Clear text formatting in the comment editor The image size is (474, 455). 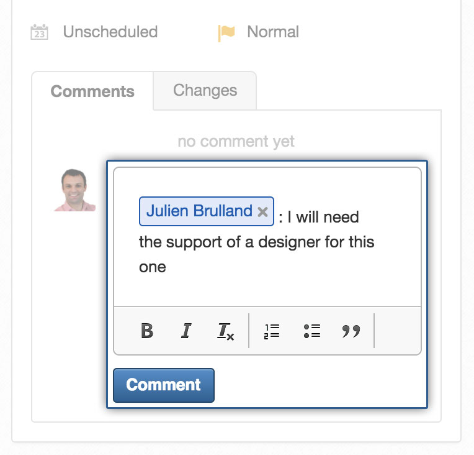225,331
